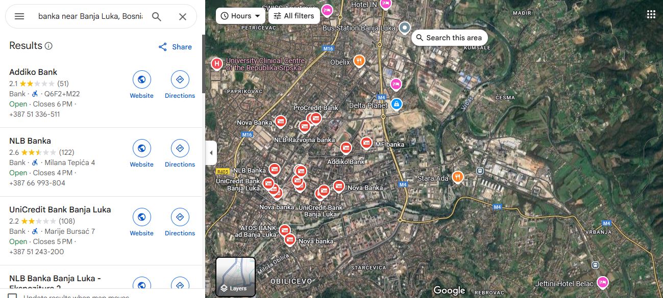
Task: Clear the search with X icon
Action: [x=183, y=16]
